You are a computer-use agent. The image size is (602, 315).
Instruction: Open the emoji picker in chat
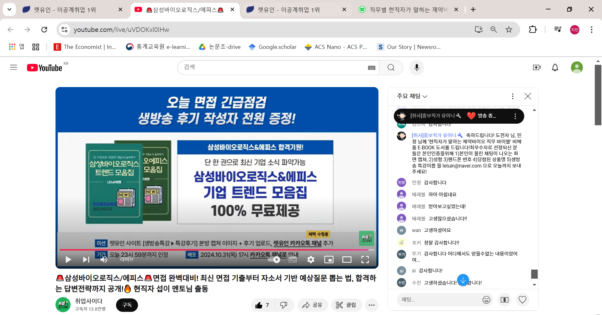click(486, 300)
